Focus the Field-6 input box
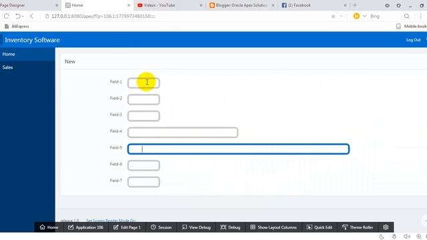427x240 pixels. (143, 165)
